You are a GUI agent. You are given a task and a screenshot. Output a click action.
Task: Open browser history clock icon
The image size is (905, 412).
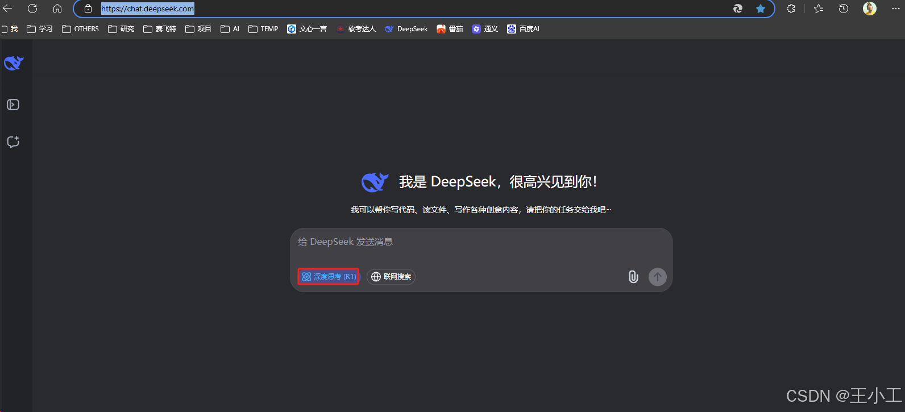844,9
